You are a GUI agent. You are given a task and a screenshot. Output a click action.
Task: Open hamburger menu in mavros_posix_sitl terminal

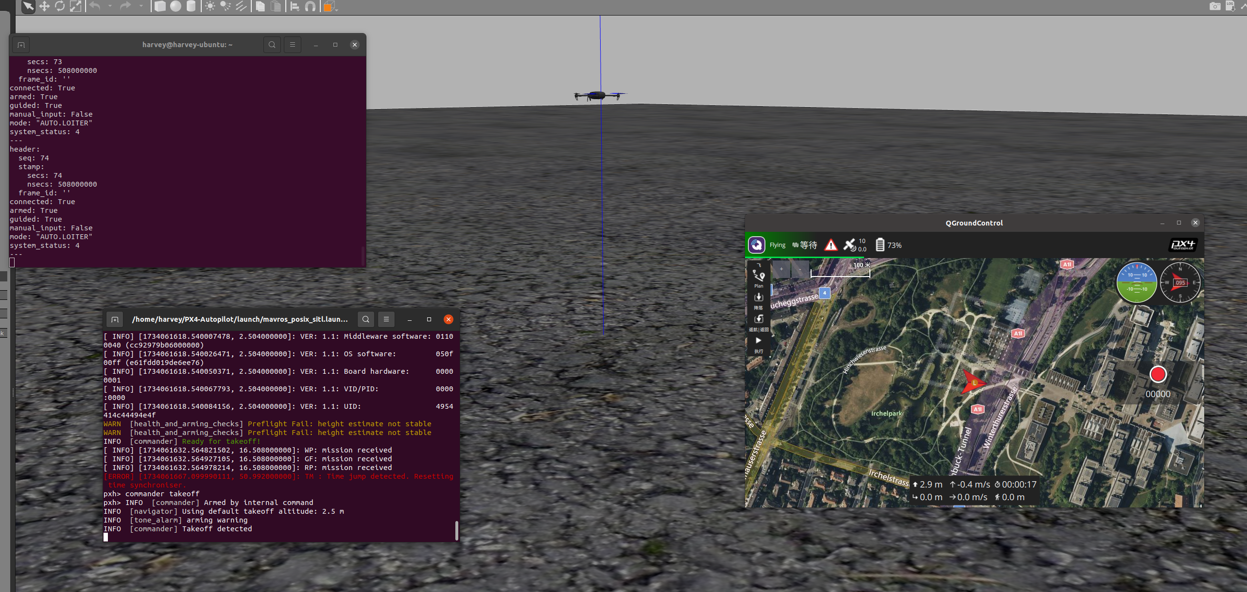(386, 319)
